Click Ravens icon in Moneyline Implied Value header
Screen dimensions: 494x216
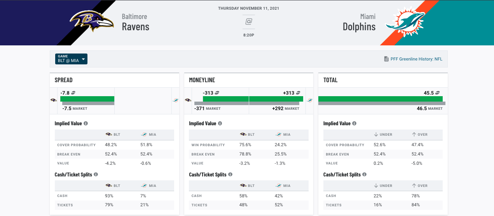click(243, 135)
